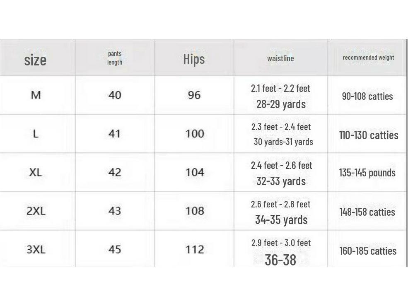Select pants length value '45'
Screen dimensions: 408x306
[x=115, y=249]
